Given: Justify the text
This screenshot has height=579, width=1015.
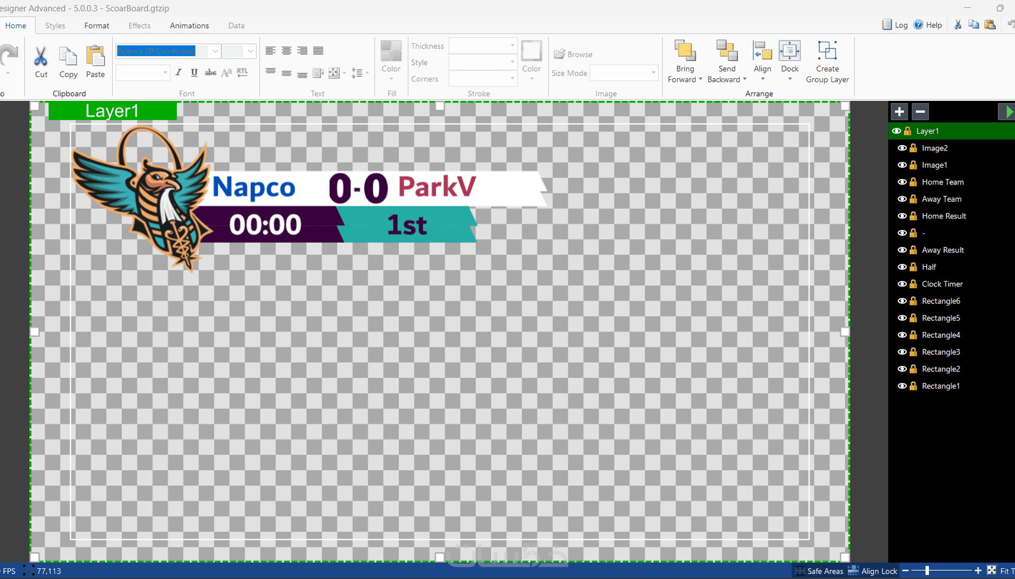Looking at the screenshot, I should click(x=318, y=51).
